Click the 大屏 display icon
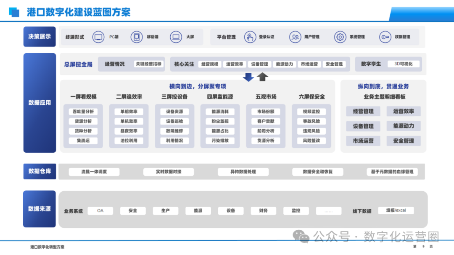The height and width of the screenshot is (255, 454). click(x=176, y=37)
